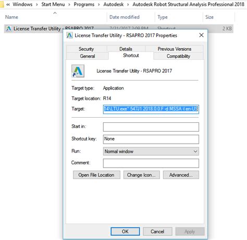Click the greyed Apply button

click(x=190, y=231)
